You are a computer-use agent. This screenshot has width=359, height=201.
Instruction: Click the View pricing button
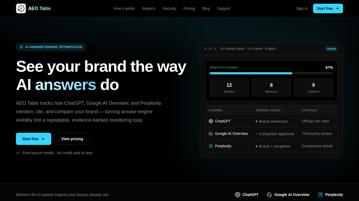coord(72,139)
